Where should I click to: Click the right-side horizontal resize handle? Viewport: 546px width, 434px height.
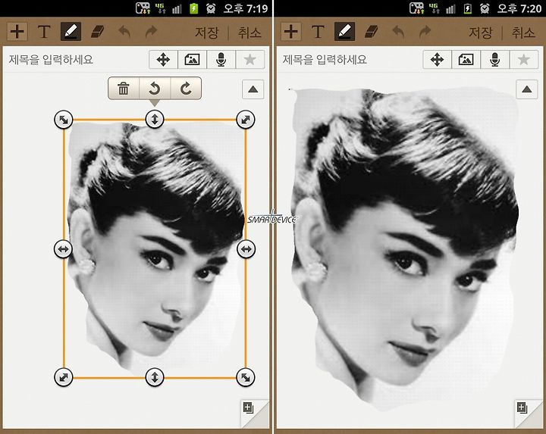(246, 249)
